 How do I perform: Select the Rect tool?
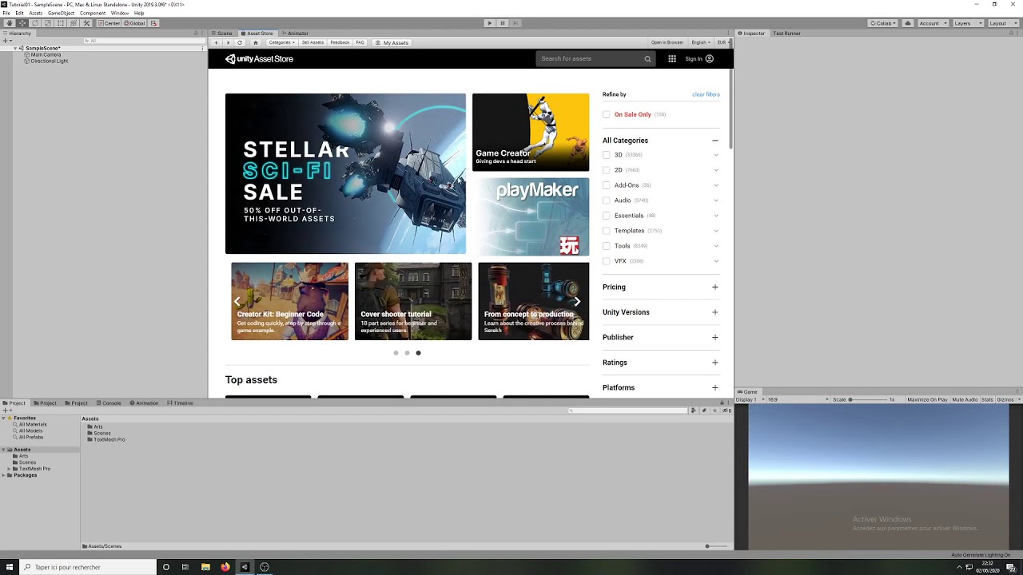coord(60,23)
